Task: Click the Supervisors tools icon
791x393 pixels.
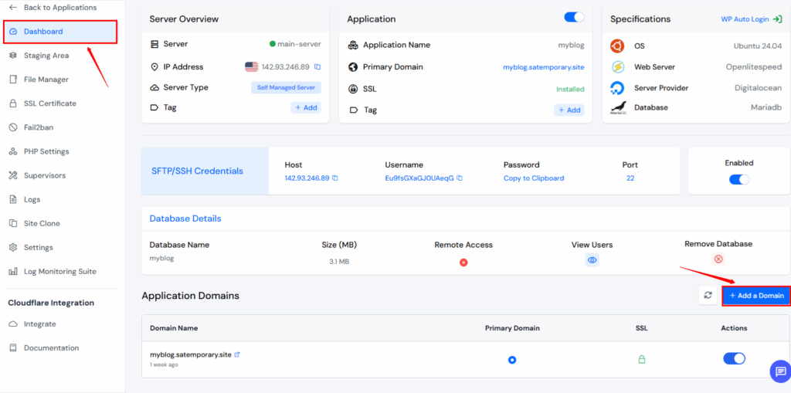Action: 13,175
